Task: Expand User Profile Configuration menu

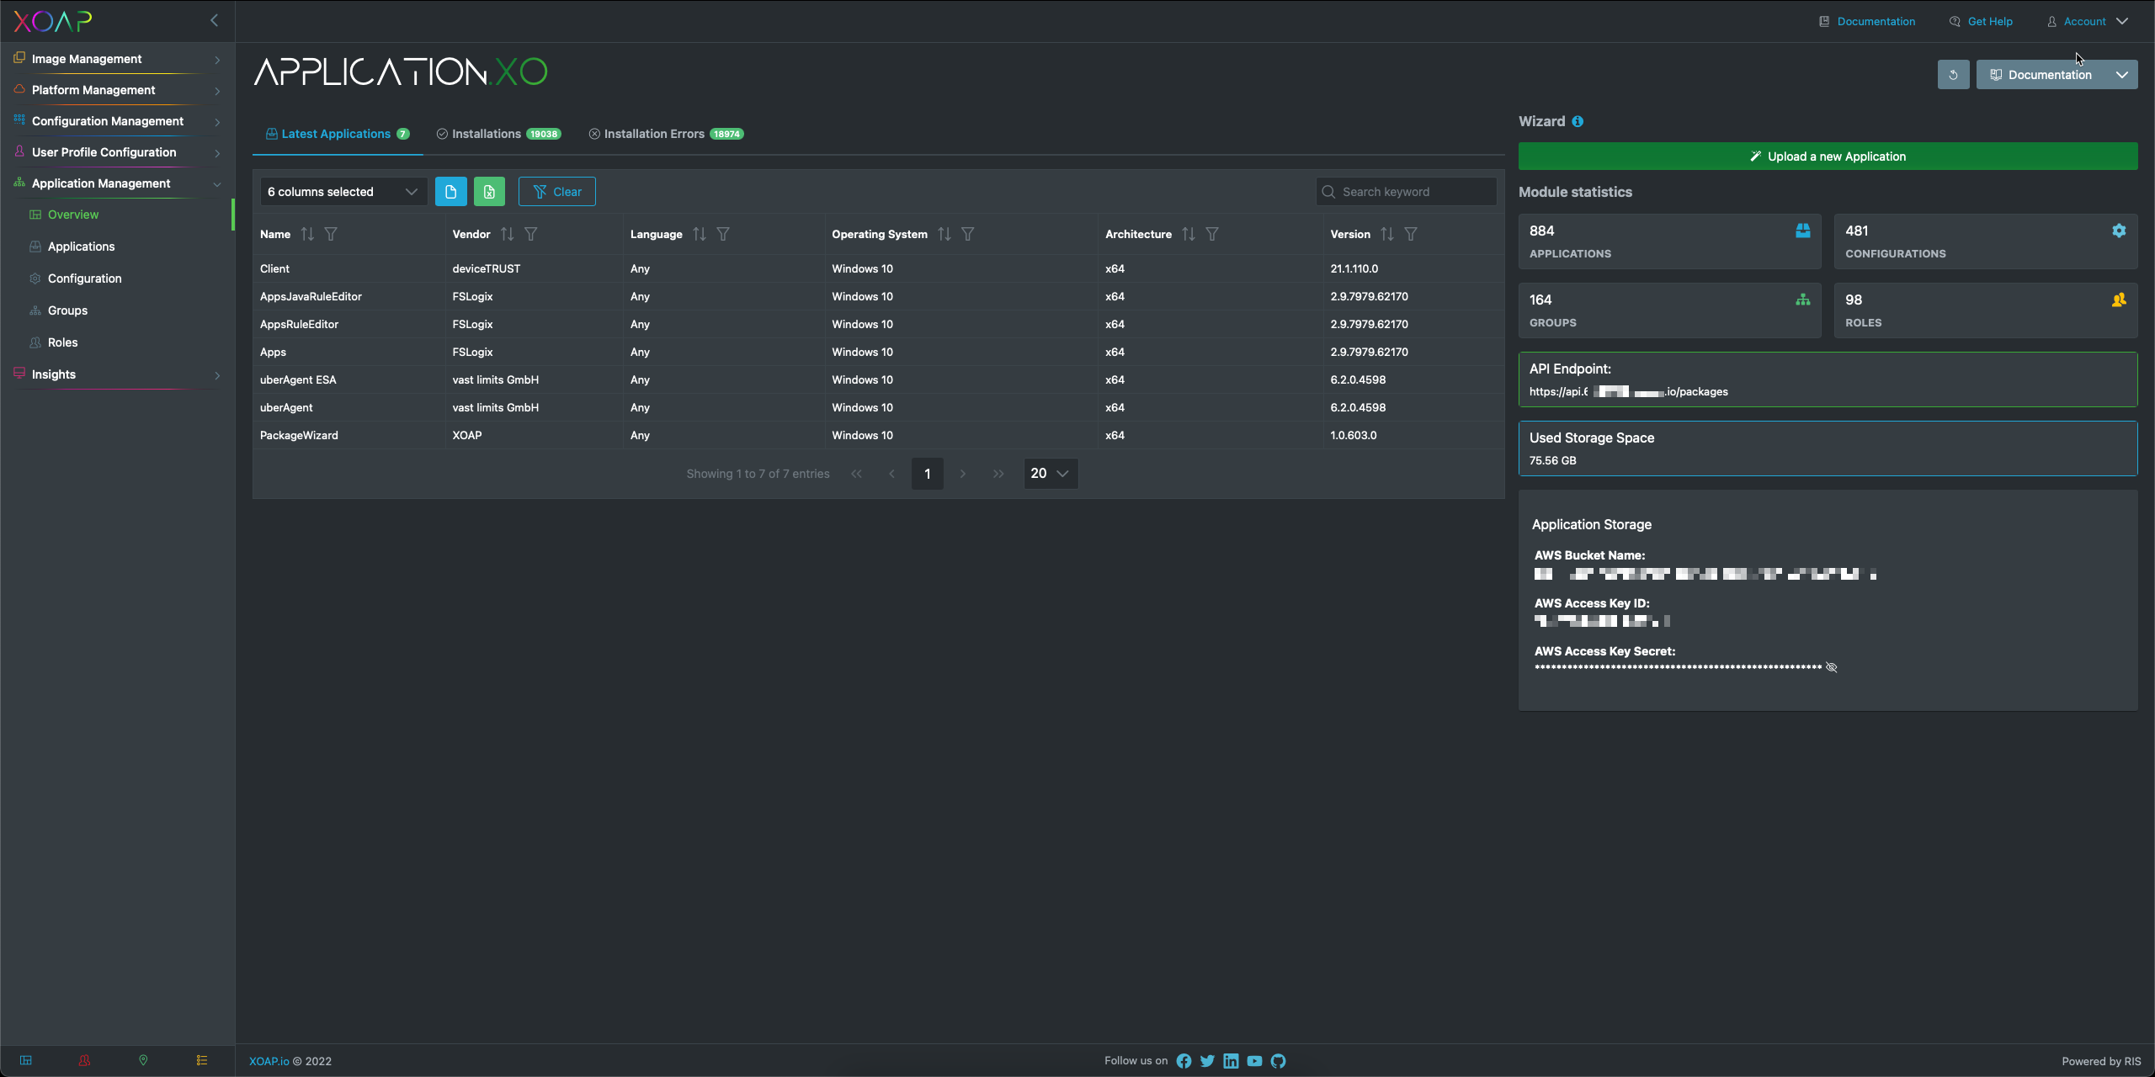Action: [x=118, y=152]
